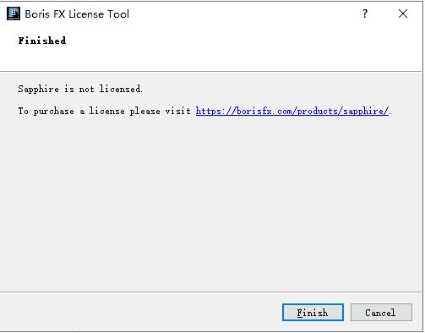Click the 'sapphire/' end of the hyperlink
Screen dimensions: 425x333
tap(366, 111)
